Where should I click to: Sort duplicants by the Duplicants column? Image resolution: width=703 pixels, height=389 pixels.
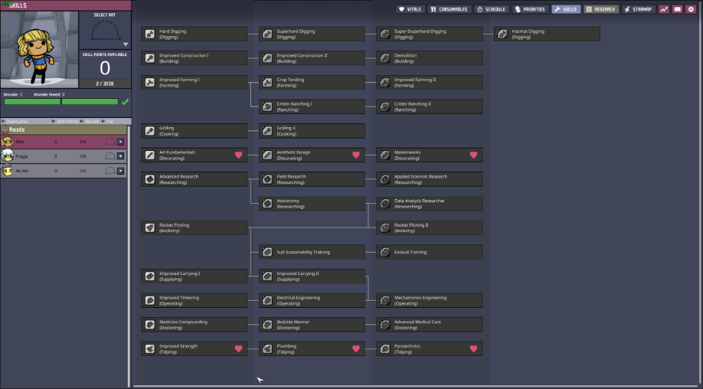pos(15,121)
